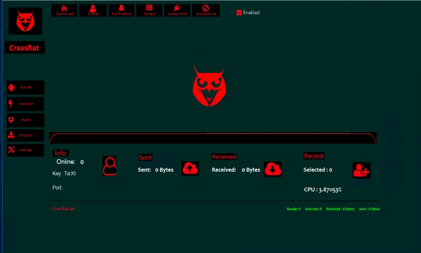Viewport: 421px width, 253px height.
Task: Select Studio in the sidebar
Action: (26, 120)
